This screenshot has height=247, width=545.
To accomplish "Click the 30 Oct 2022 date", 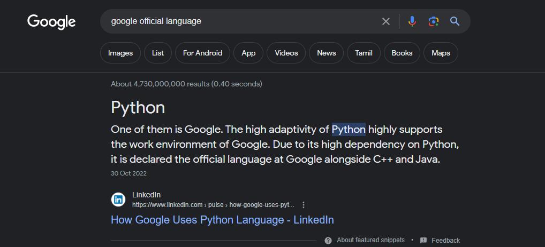I will click(128, 173).
